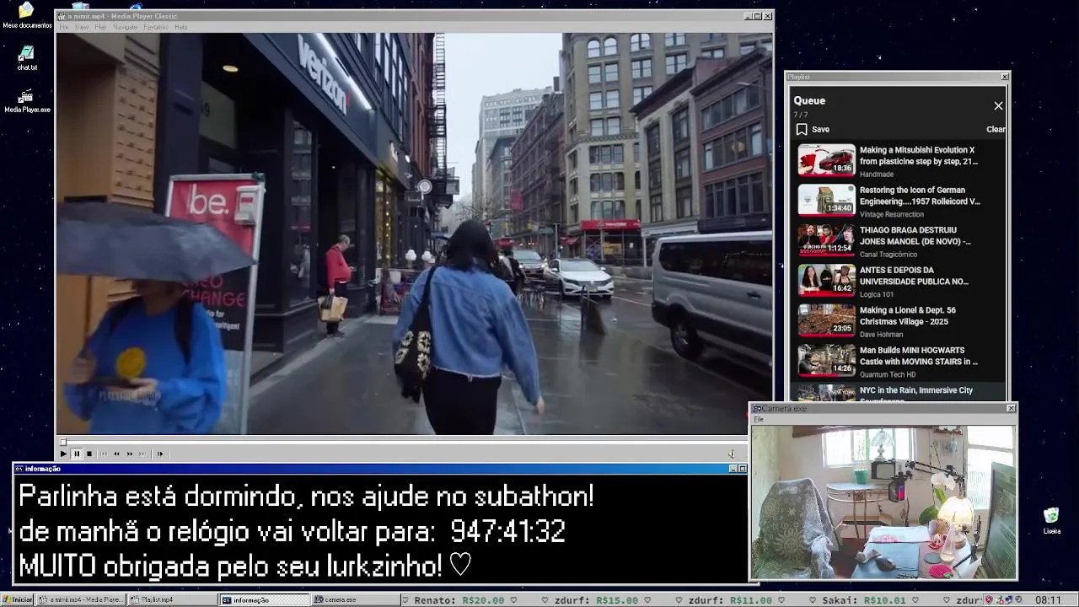Image resolution: width=1079 pixels, height=607 pixels.
Task: Click the taskbar clock showing 08:11
Action: click(1049, 599)
